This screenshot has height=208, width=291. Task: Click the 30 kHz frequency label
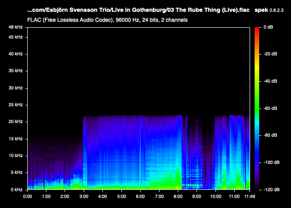pos(15,88)
